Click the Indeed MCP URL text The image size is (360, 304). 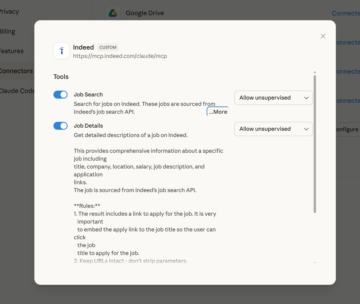click(x=120, y=56)
